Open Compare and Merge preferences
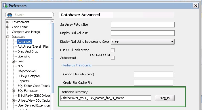Image resolution: width=202 pixels, height=110 pixels. point(26,32)
